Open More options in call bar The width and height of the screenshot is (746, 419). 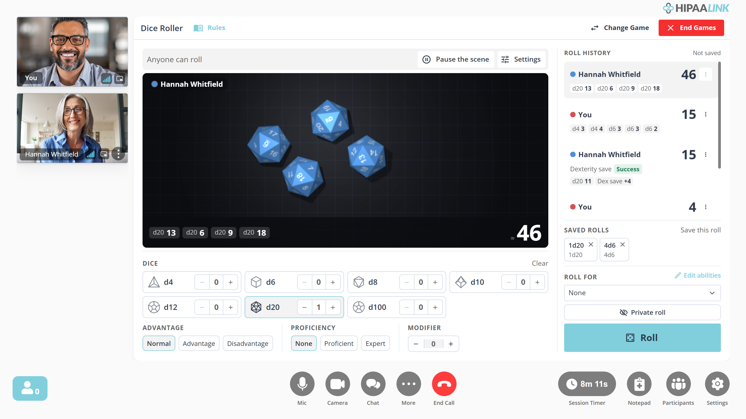click(x=408, y=384)
